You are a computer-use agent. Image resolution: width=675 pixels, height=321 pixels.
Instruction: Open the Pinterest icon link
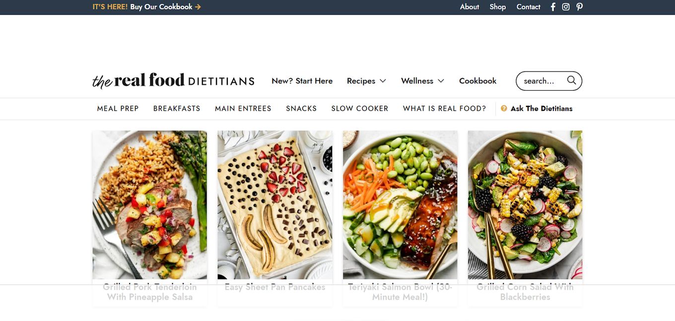(x=579, y=7)
